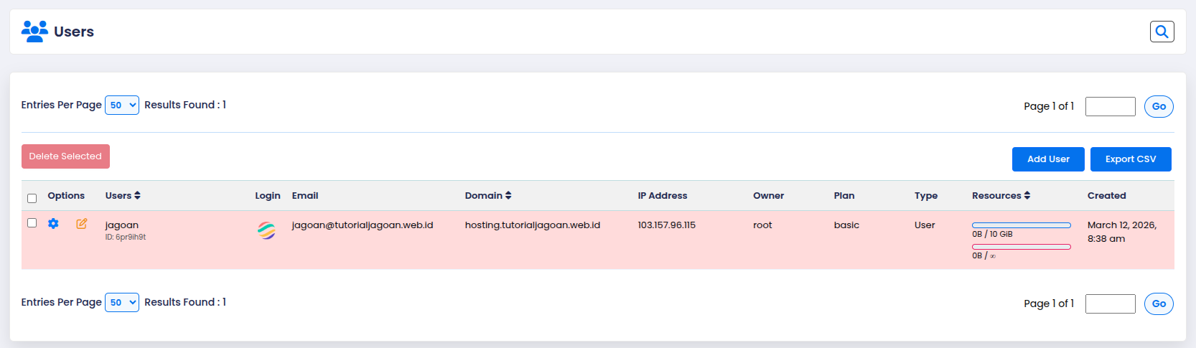Check the checkbox for user jagoan
This screenshot has height=348, width=1196.
pyautogui.click(x=32, y=223)
